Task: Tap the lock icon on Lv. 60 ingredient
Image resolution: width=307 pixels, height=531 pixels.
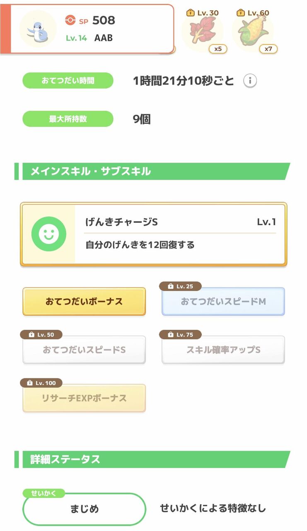Action: click(241, 13)
